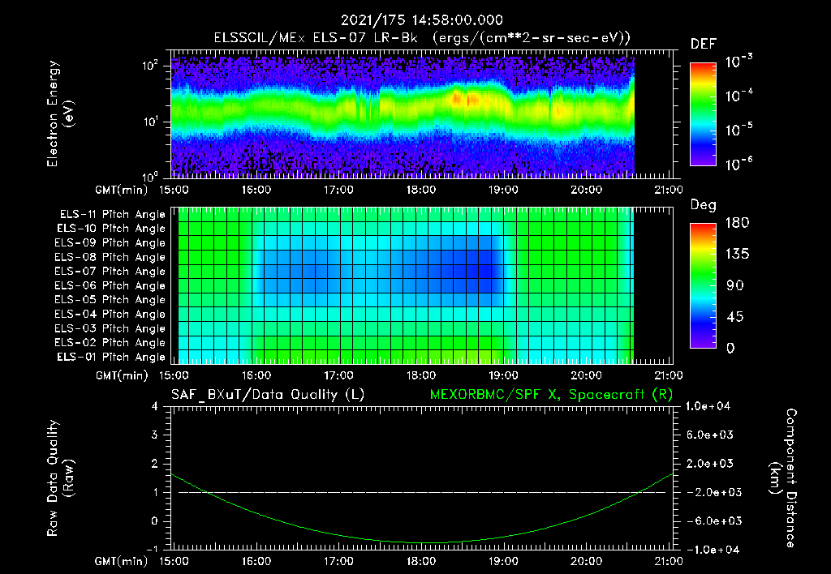
Task: Click the 2 tick on Raw Data Quality axis
Action: click(x=155, y=464)
